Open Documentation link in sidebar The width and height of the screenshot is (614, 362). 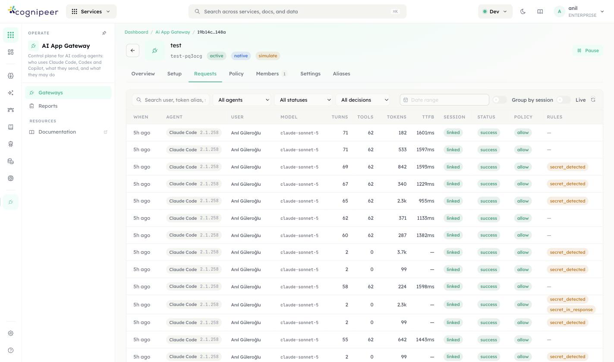click(x=68, y=132)
